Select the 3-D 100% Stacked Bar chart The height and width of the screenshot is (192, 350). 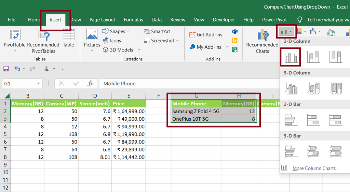pyautogui.click(x=335, y=151)
